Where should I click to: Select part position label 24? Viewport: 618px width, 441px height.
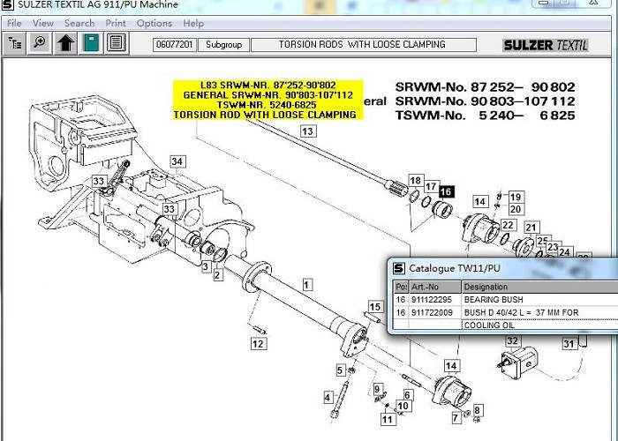point(564,252)
